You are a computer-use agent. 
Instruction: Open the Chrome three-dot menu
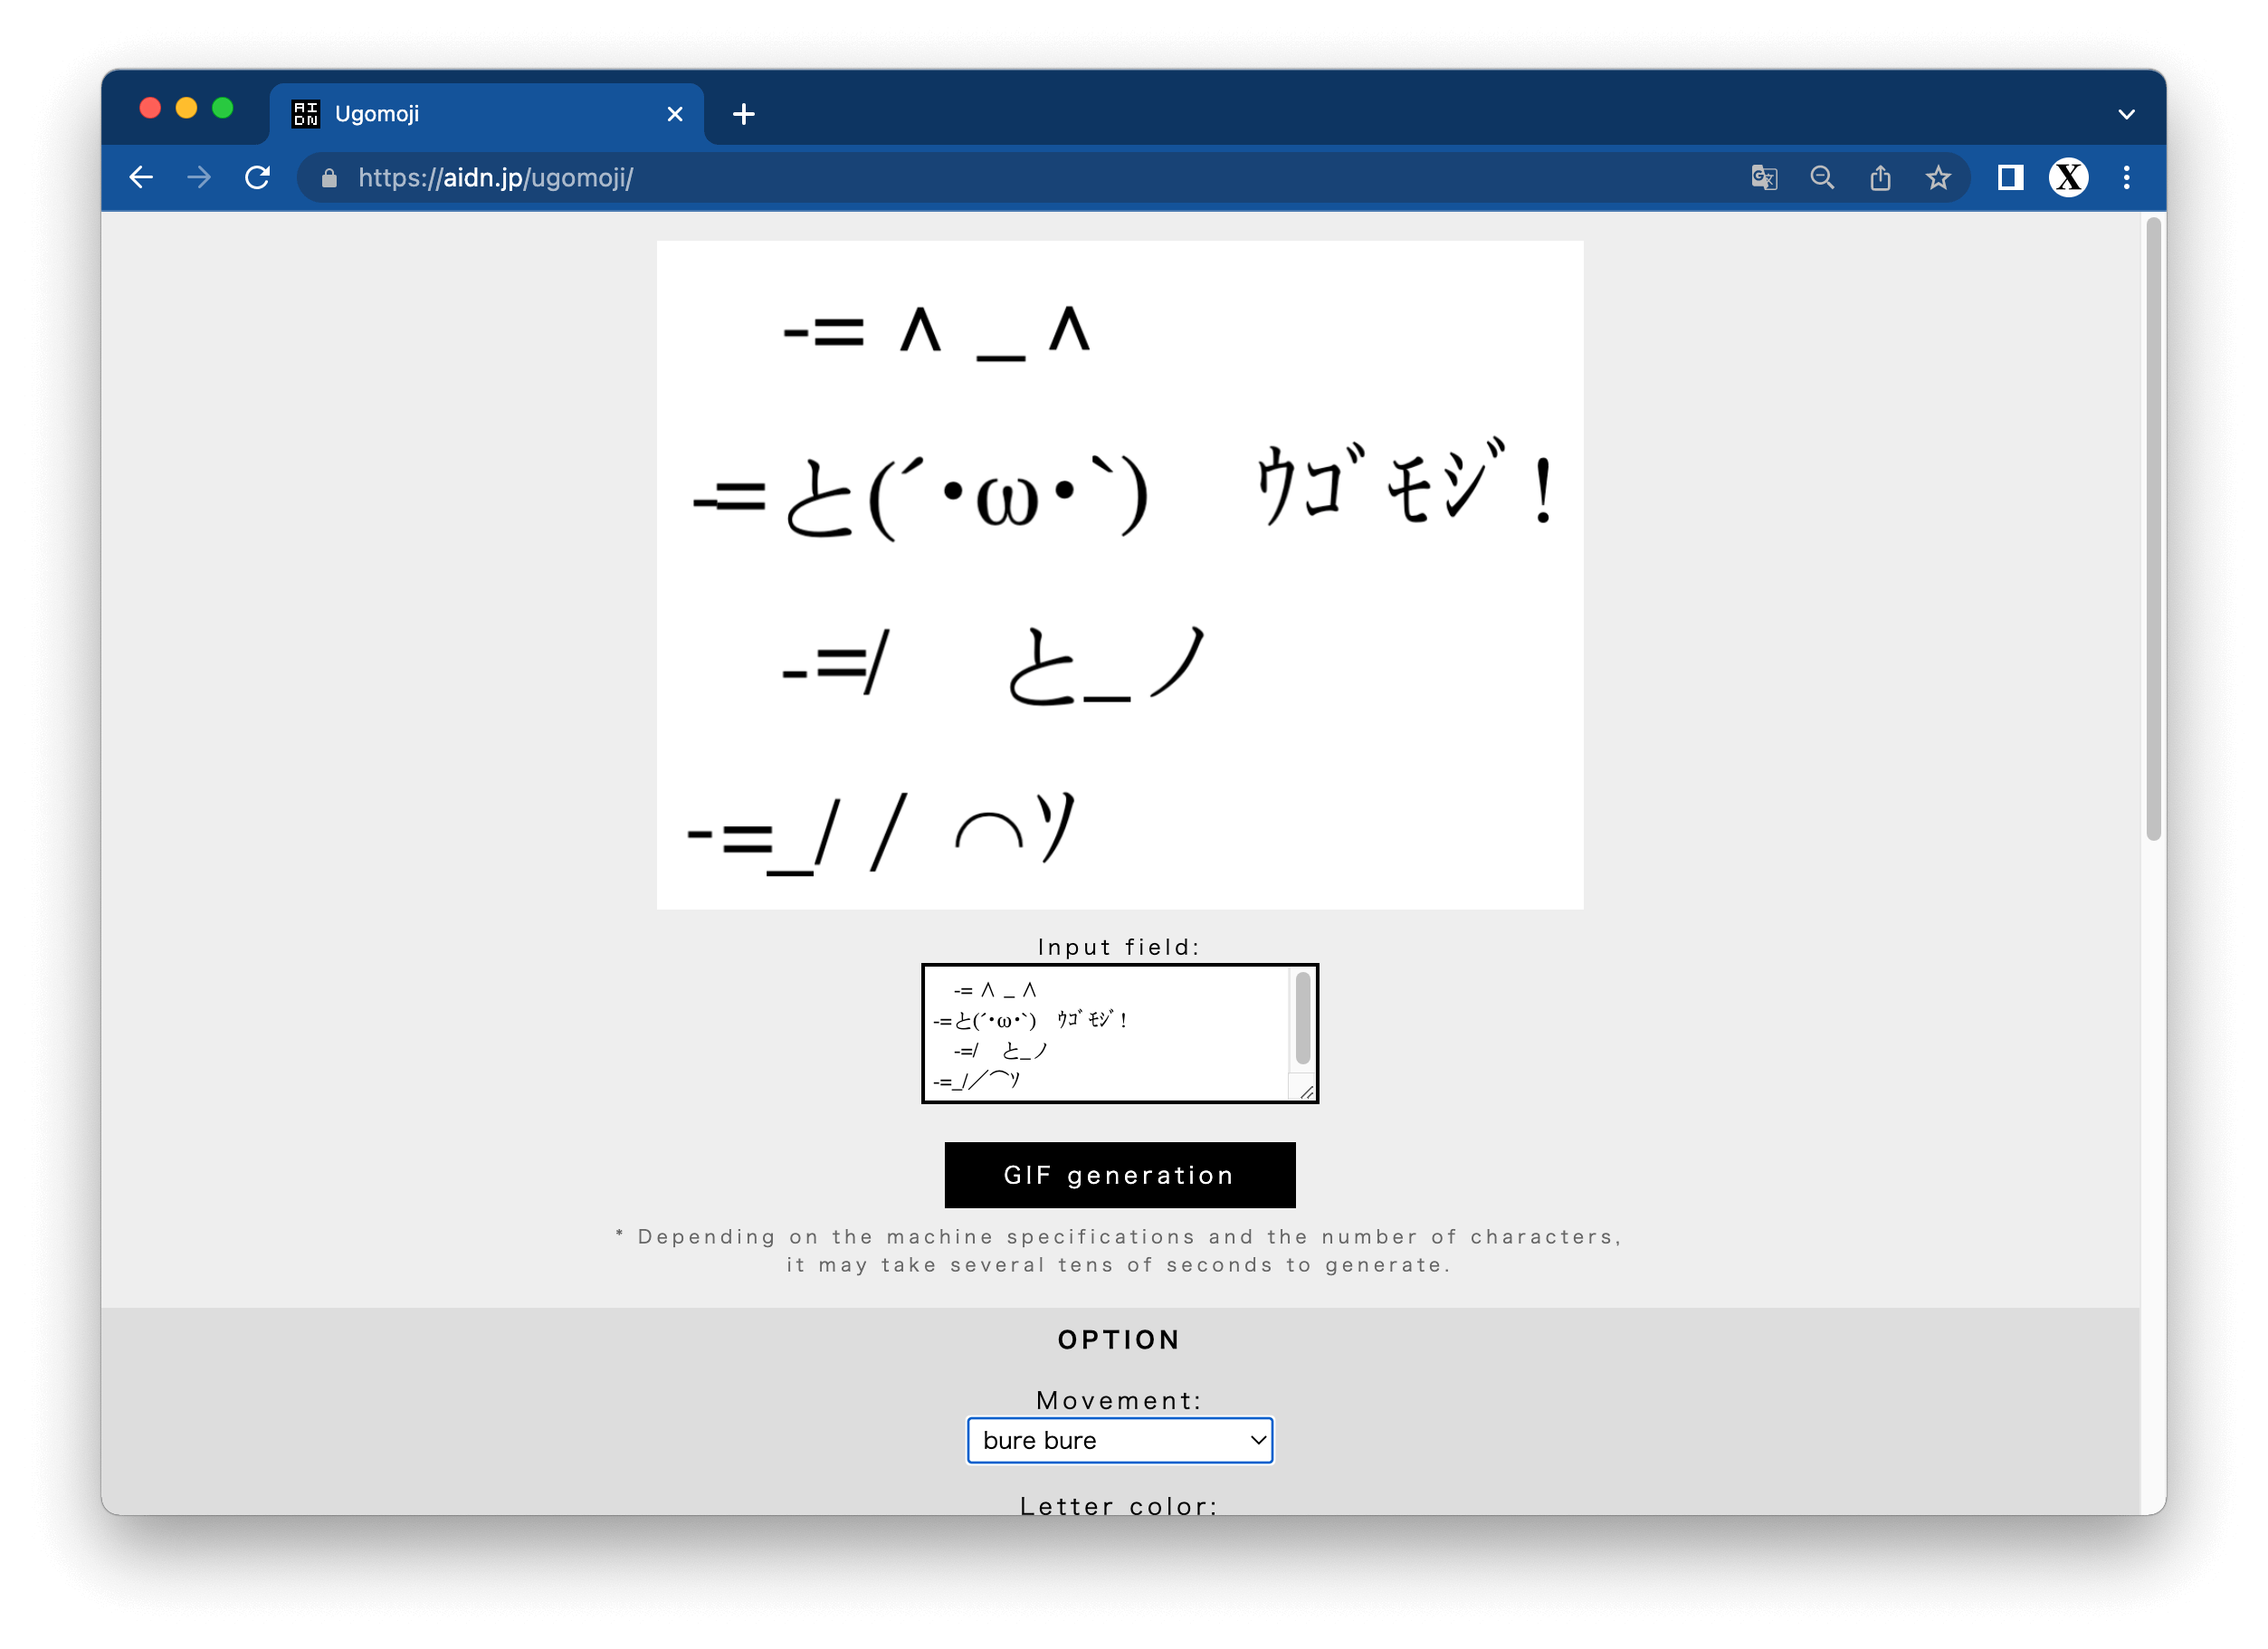click(2126, 178)
